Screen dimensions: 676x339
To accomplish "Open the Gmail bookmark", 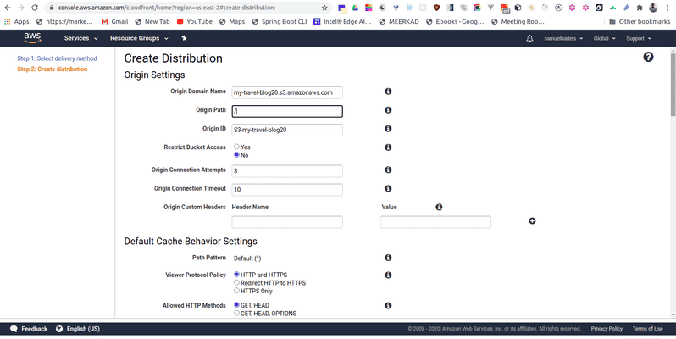I will (114, 21).
